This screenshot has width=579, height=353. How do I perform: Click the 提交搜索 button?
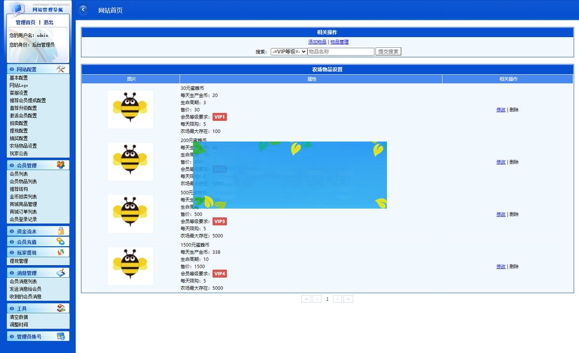coord(388,52)
